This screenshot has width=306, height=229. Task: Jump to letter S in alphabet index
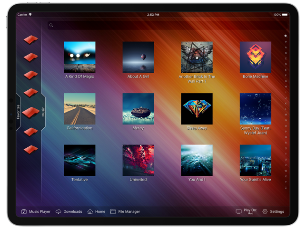286,148
